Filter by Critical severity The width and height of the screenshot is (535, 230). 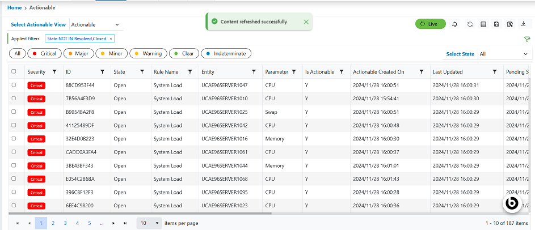coord(44,54)
